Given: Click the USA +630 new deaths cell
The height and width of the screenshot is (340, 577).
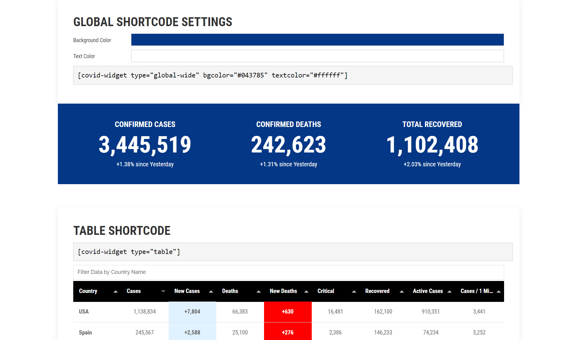Looking at the screenshot, I should tap(288, 312).
